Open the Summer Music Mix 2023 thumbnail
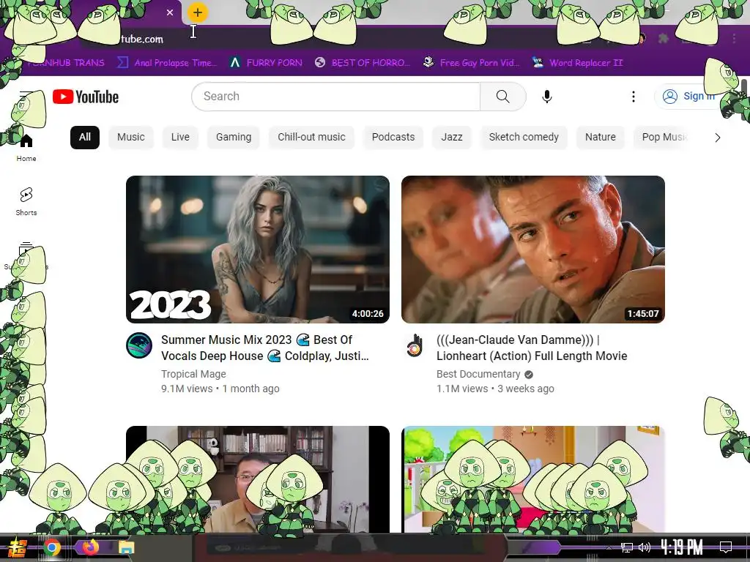 pyautogui.click(x=258, y=250)
